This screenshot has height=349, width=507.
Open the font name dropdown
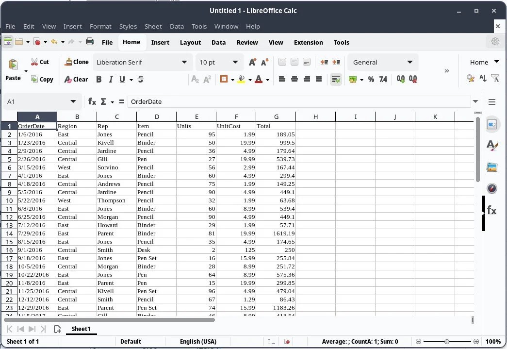click(x=184, y=62)
